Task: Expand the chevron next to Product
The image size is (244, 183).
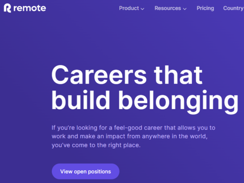Action: pyautogui.click(x=142, y=9)
